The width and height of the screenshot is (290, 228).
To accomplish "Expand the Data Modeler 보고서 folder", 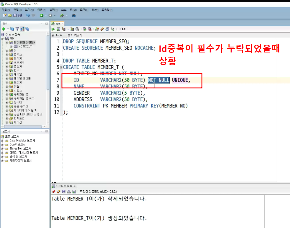I will coord(3,141).
